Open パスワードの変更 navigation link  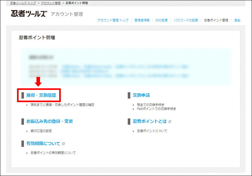[186, 20]
